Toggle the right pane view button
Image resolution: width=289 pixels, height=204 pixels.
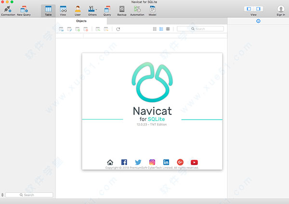tap(258, 9)
